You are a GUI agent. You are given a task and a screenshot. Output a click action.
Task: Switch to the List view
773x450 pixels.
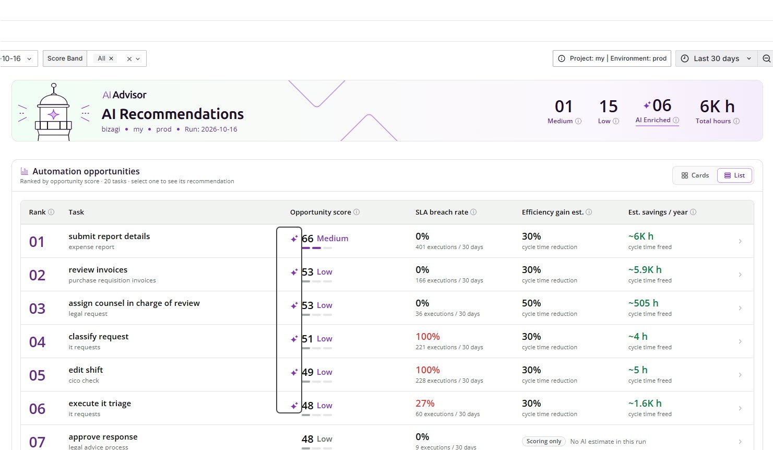734,175
